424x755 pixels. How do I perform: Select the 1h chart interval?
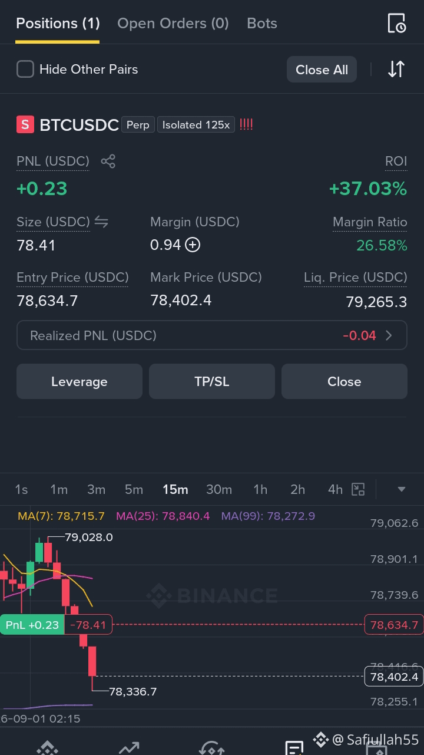260,489
